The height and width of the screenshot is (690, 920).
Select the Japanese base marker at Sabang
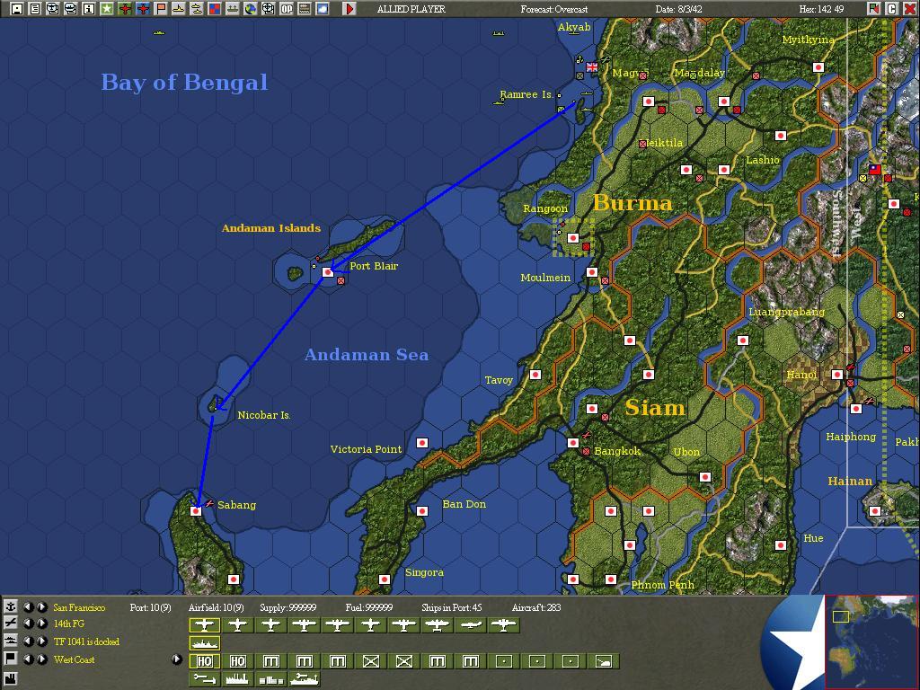click(196, 511)
